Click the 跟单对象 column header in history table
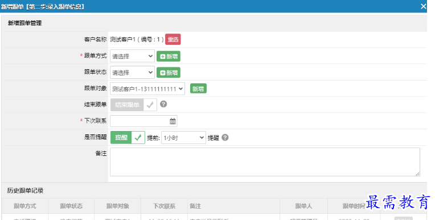This screenshot has width=435, height=220. (118, 206)
